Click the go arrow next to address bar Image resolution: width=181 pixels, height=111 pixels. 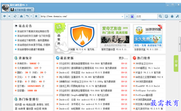coord(127,17)
